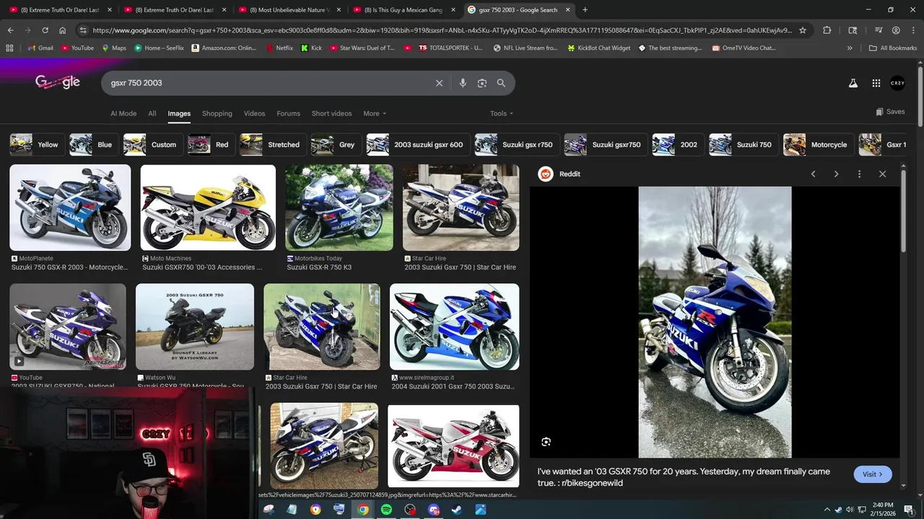Open the yellow Moto Machines GSXR750 thumbnail
Viewport: 924px width, 519px height.
tap(208, 208)
